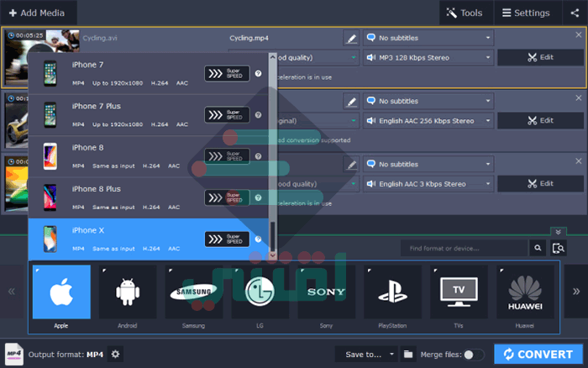Click the help question mark for iPhone 7 Plus
Viewport: 588px width, 368px height.
(x=258, y=115)
